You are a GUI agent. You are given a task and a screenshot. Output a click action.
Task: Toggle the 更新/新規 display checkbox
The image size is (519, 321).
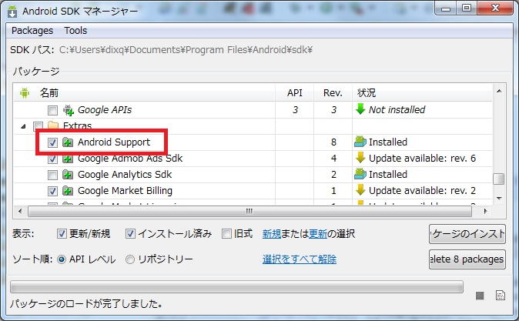coord(62,234)
